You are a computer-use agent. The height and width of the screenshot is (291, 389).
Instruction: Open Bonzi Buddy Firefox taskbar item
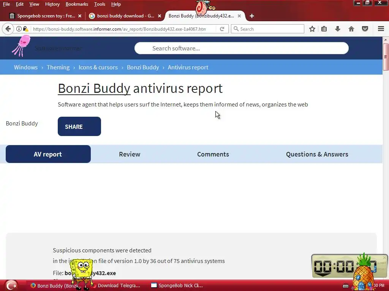click(x=56, y=286)
